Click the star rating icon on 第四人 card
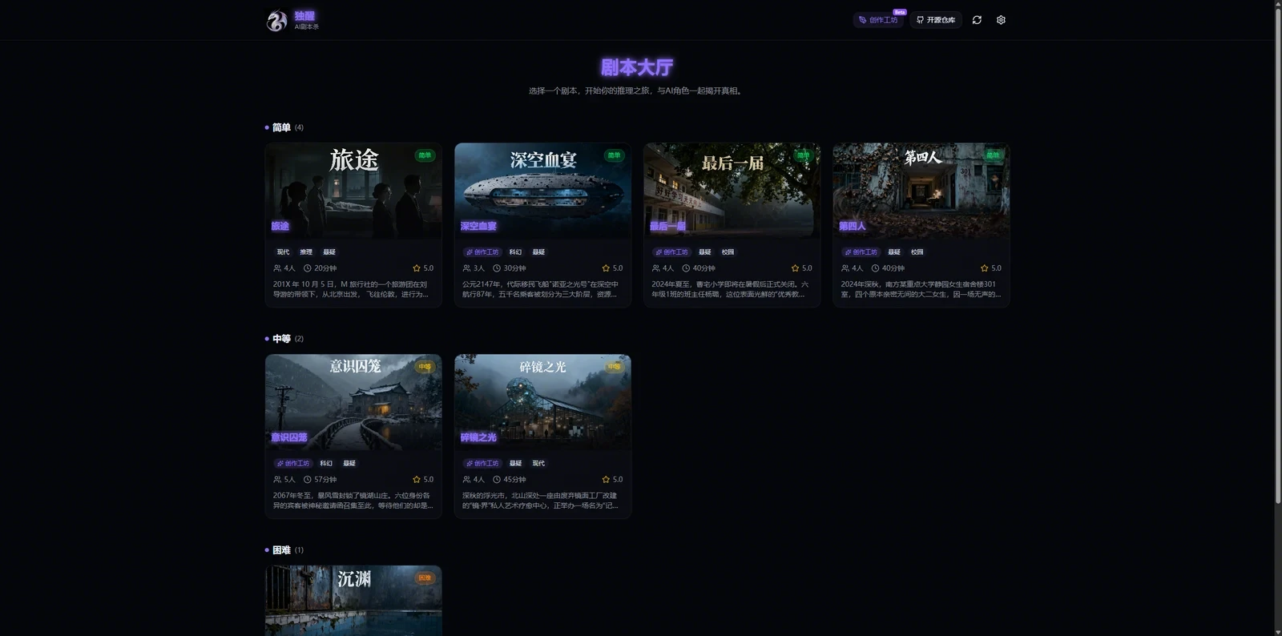The height and width of the screenshot is (636, 1282). coord(984,268)
